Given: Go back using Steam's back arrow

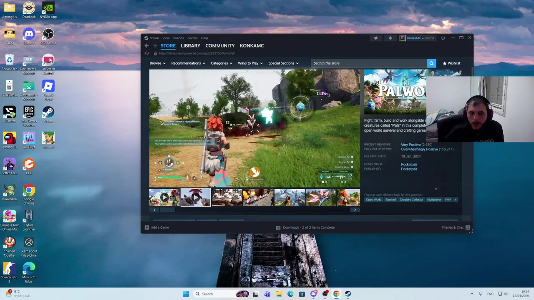Looking at the screenshot, I should 146,46.
